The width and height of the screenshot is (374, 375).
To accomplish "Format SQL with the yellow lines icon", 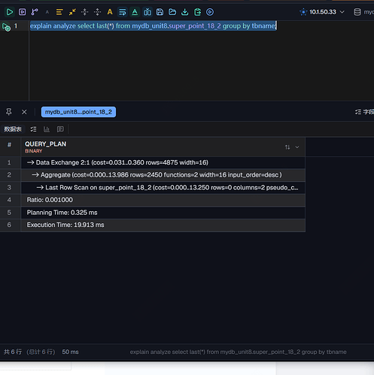I will (x=59, y=12).
